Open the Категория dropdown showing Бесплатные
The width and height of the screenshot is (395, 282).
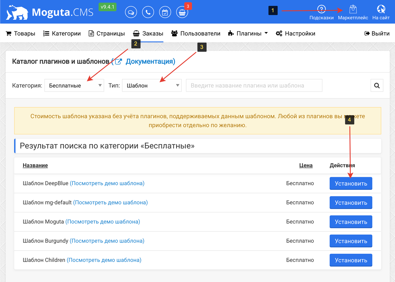point(74,85)
